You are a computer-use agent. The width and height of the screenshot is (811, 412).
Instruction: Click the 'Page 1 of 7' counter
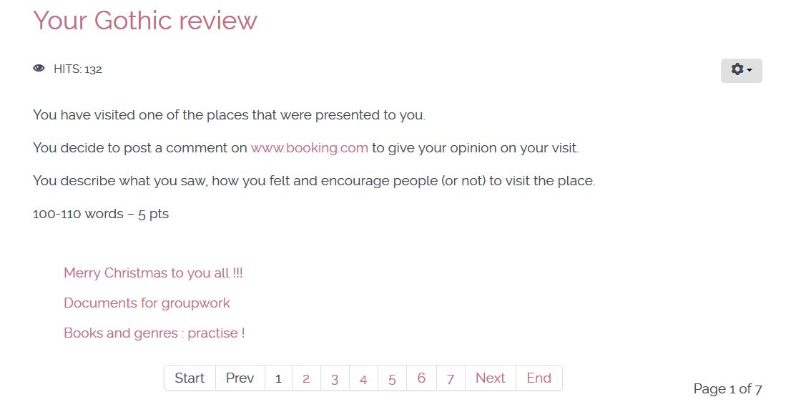click(727, 388)
